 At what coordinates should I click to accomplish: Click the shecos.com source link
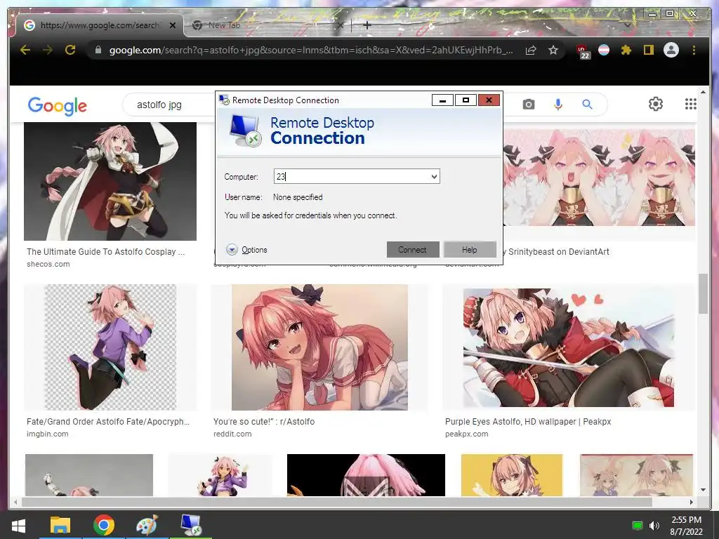click(x=48, y=264)
